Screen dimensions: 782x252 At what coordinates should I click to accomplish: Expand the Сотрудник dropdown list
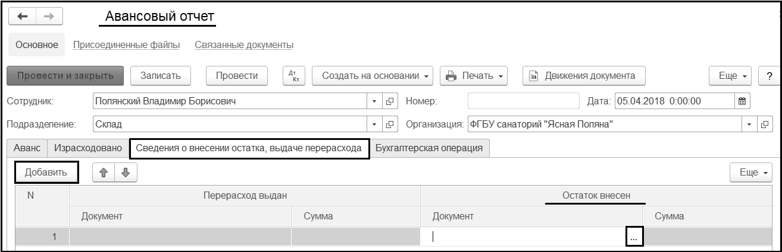374,101
